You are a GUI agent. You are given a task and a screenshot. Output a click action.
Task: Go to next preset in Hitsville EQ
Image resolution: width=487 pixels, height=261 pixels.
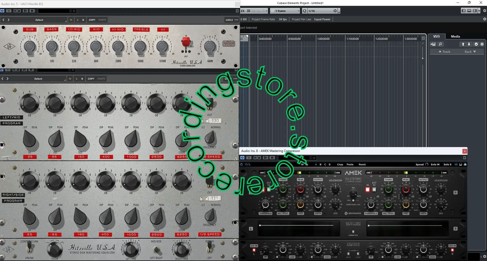click(x=8, y=20)
